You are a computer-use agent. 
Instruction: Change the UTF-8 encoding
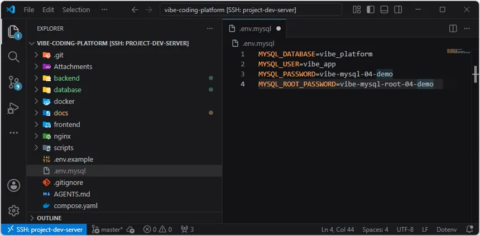405,229
